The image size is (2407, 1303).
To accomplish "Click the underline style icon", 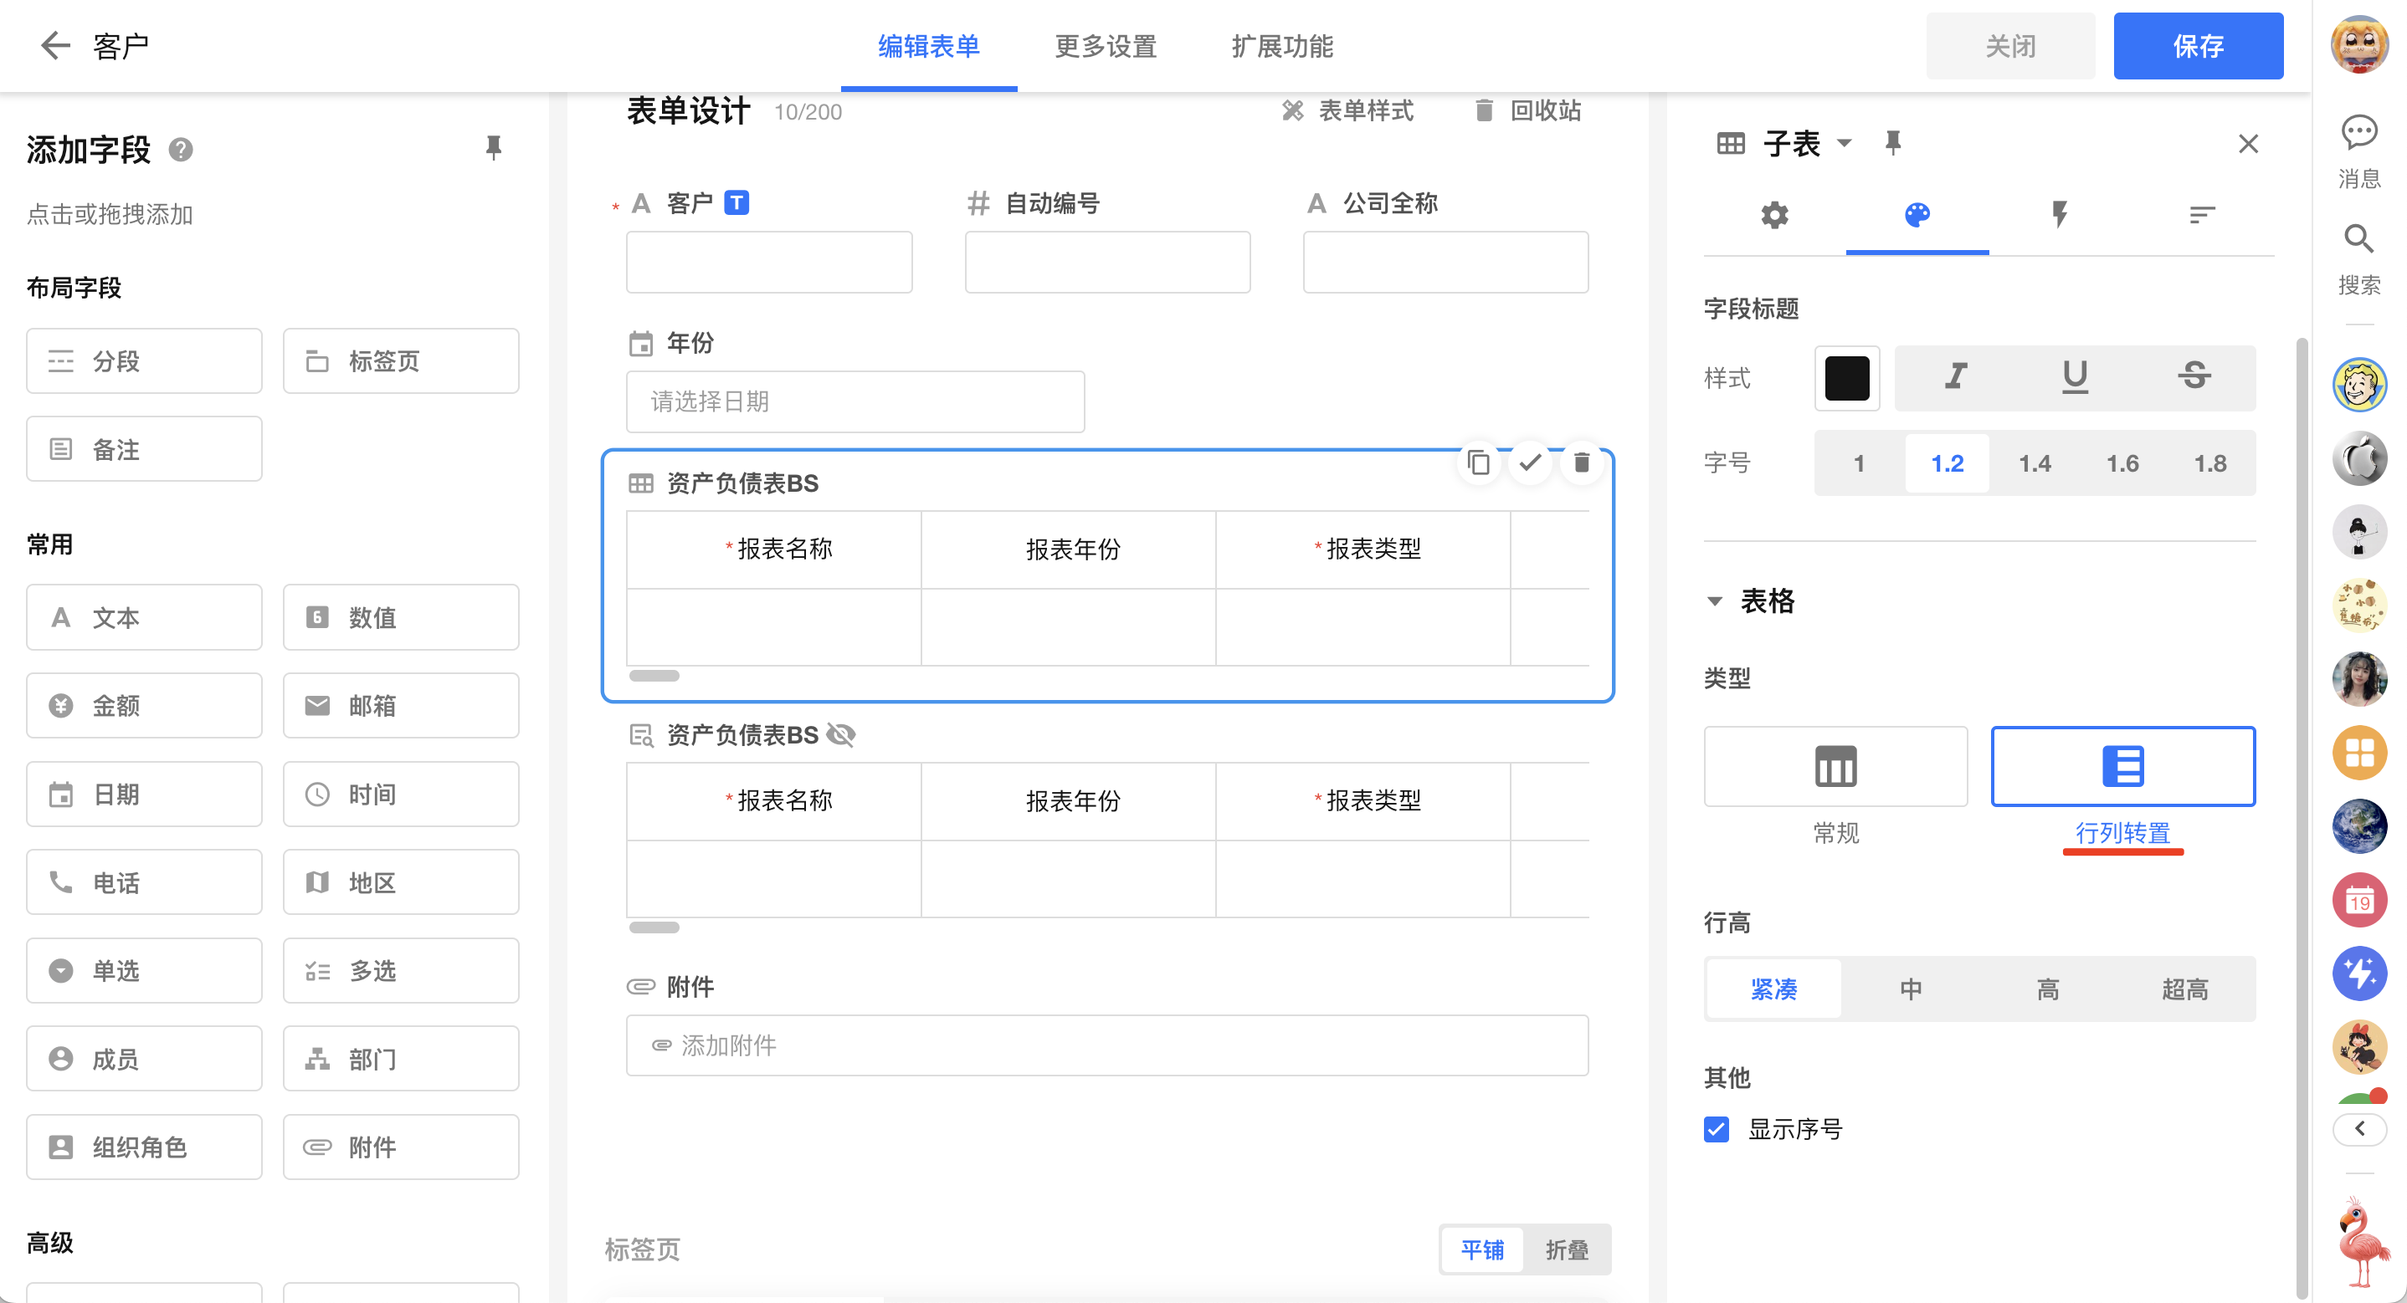I will point(2075,376).
